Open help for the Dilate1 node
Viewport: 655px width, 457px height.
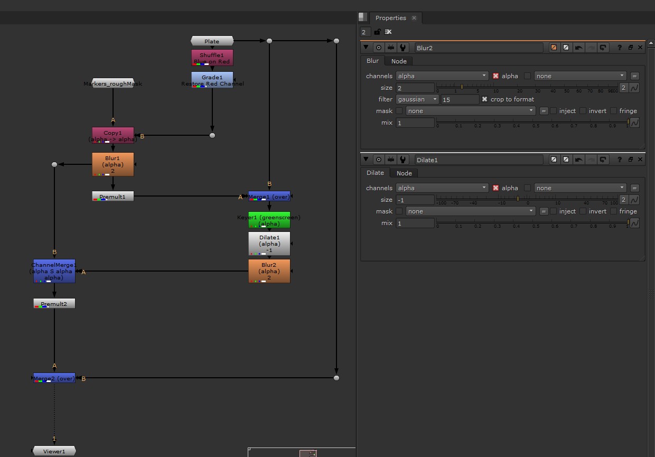pyautogui.click(x=620, y=160)
